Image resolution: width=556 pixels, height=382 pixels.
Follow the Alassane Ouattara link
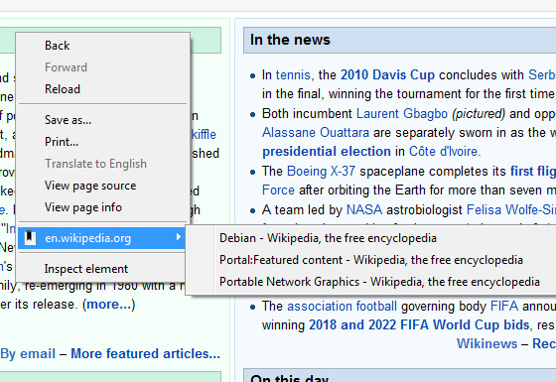(x=316, y=133)
